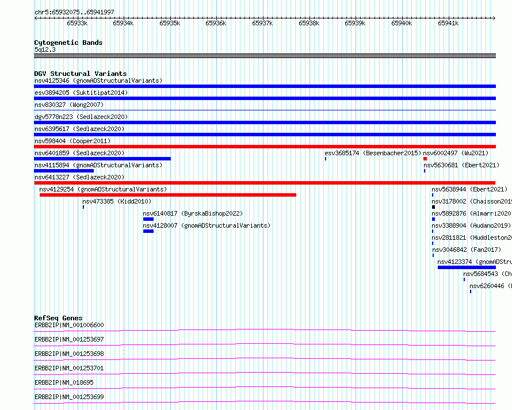Click nsv6140817 (ByrskaBishop2022) label

coord(193,213)
